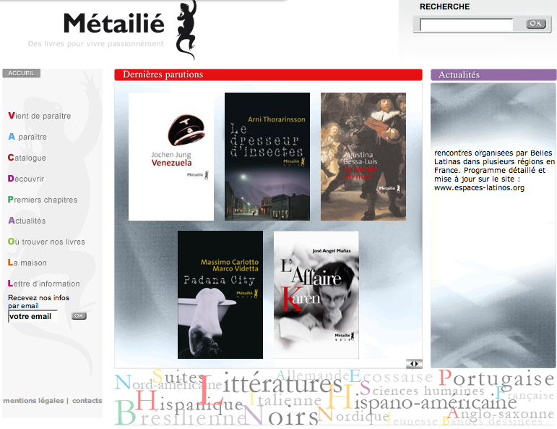Click the 'contacts' footer link

87,401
